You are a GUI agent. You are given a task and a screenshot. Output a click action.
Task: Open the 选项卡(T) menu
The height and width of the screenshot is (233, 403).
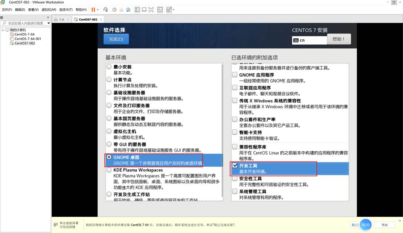click(66, 10)
